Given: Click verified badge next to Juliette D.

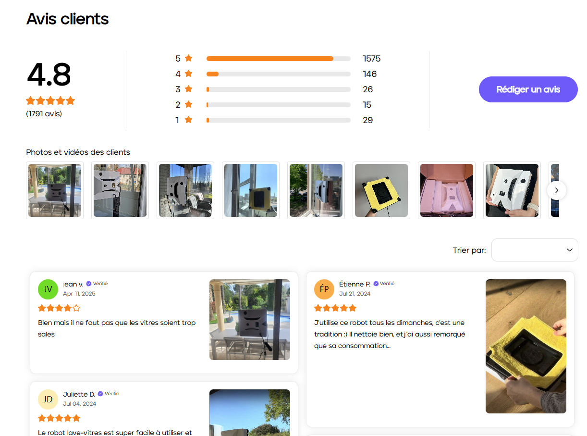Looking at the screenshot, I should (x=100, y=394).
